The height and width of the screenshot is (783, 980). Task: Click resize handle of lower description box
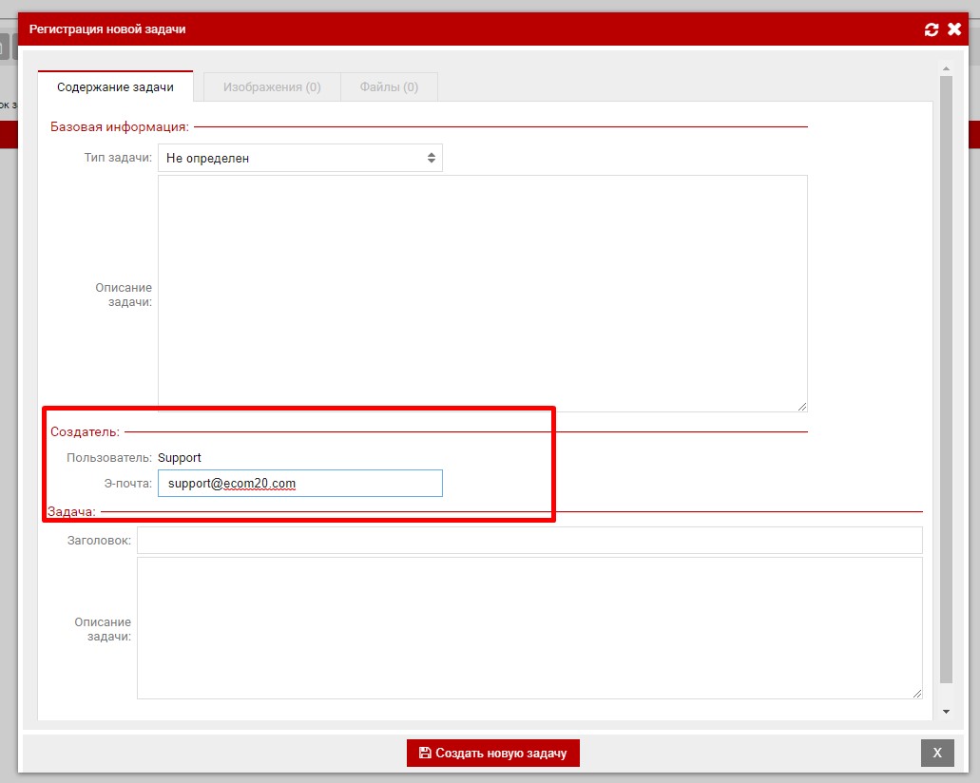pos(917,694)
